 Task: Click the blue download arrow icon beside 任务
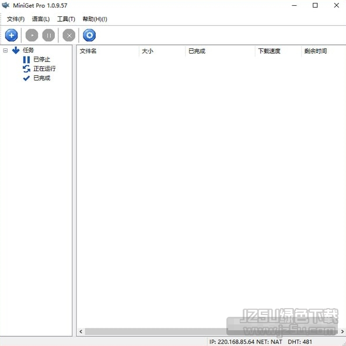(16, 50)
